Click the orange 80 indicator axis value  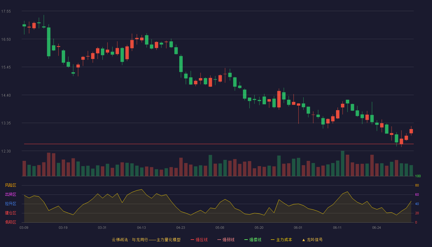417,186
